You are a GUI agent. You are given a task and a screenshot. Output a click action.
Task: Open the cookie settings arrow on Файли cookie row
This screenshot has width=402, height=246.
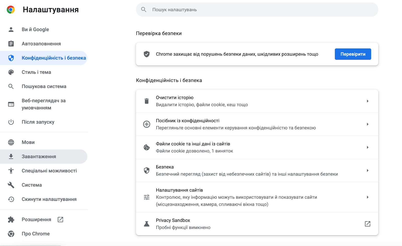[368, 147]
